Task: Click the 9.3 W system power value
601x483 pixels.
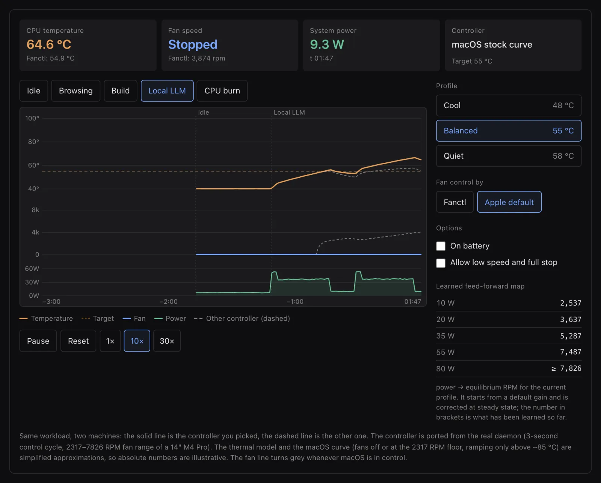Action: pos(327,44)
